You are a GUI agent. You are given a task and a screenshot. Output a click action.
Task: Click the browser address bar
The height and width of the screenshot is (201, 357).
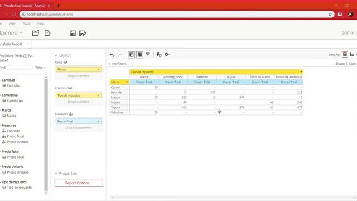click(x=176, y=14)
